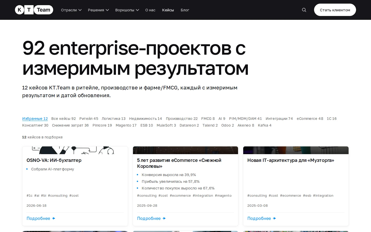371x232 pixels.
Task: Filter cases by Производство 22
Action: (x=182, y=119)
